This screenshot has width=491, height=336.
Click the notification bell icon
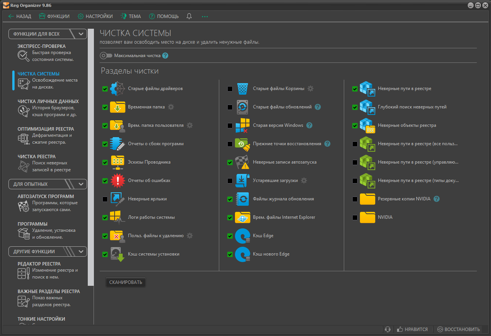click(189, 16)
